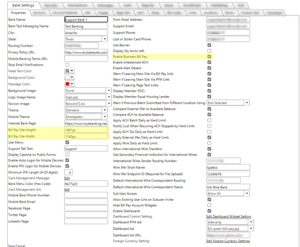Screen dimensions: 300x247
Task: Enable the Display My Accts Left checkbox
Action: [x=209, y=51]
